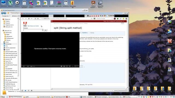Click Opera browser back arrow
Screen dimensions: 175x98
[x=23, y=19]
